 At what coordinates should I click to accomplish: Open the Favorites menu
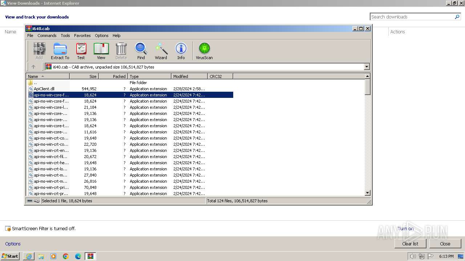82,36
